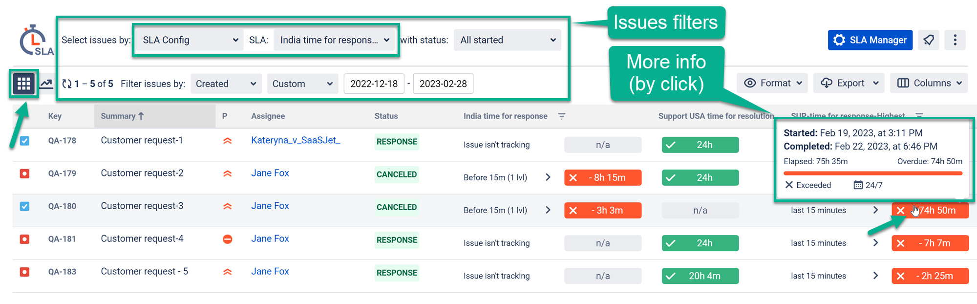977x304 pixels.
Task: Click the refresh issues icon
Action: click(x=67, y=84)
